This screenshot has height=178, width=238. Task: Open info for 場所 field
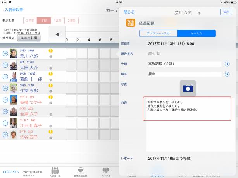(227, 74)
